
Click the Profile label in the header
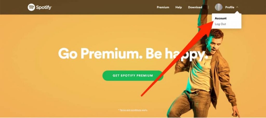[x=230, y=7]
